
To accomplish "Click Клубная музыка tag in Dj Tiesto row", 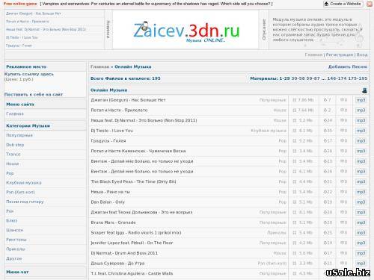I will point(269,131).
